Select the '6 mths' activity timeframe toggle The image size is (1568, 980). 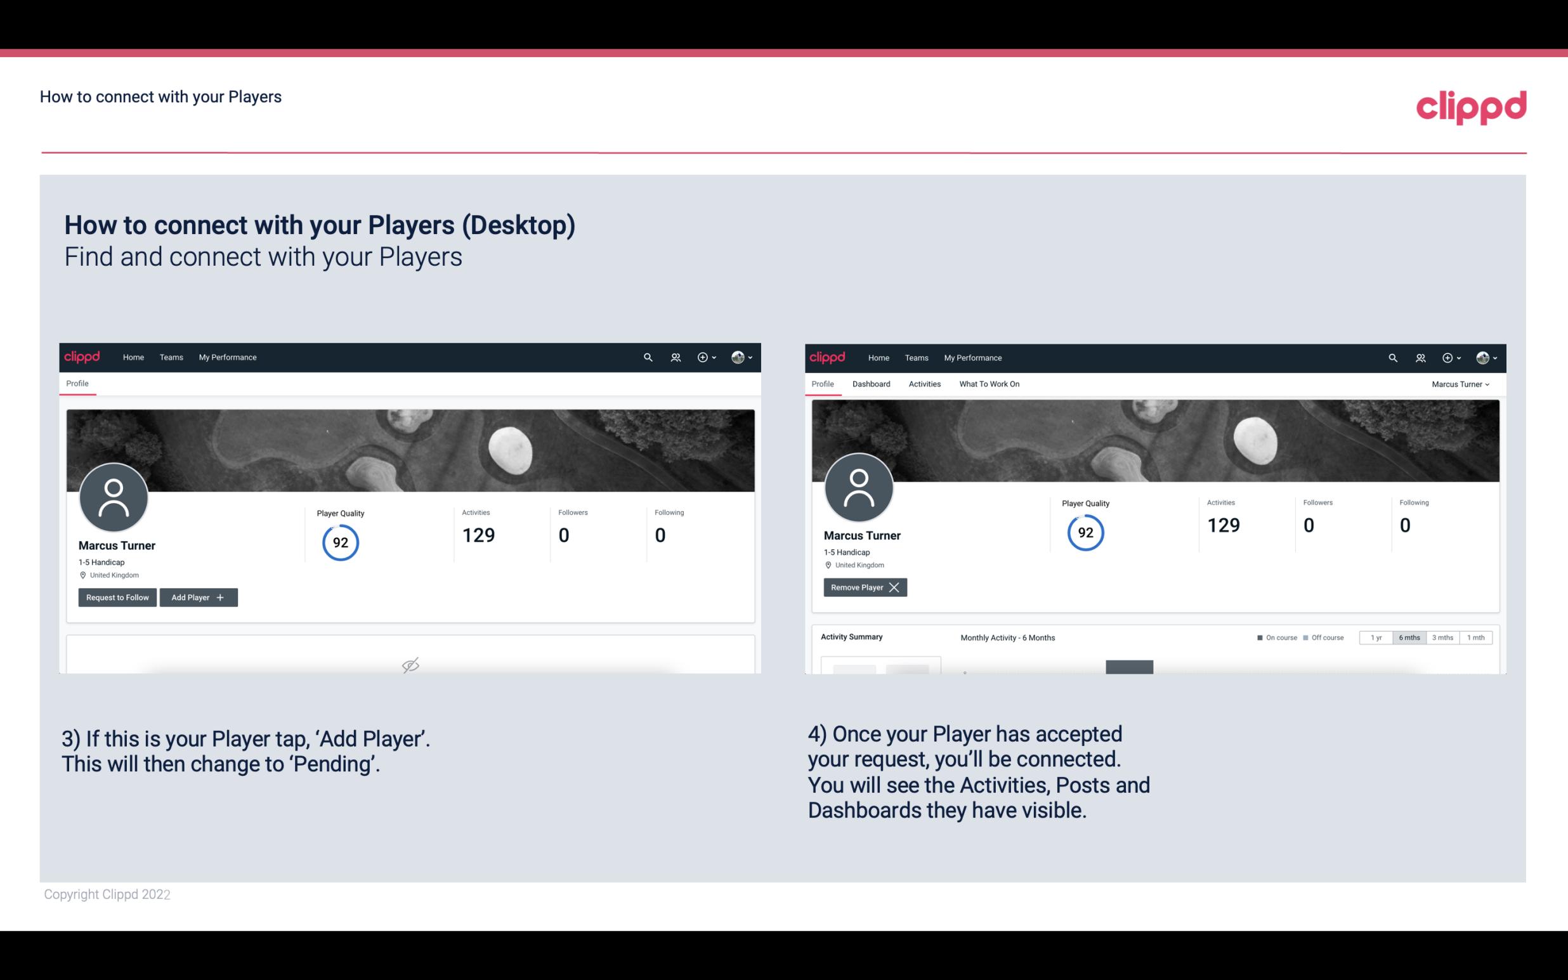(1408, 637)
